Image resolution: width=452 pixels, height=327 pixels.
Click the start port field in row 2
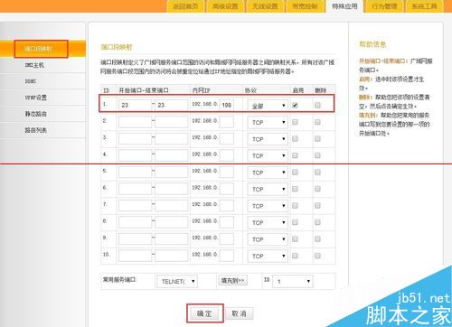[x=135, y=122]
